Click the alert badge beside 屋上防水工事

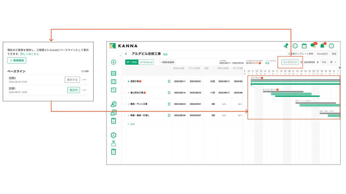click(145, 93)
